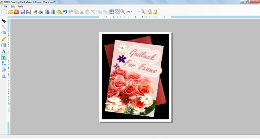Viewport: 260px width, 139px height.
Task: Unlock object with open padlock icon
Action: click(155, 12)
